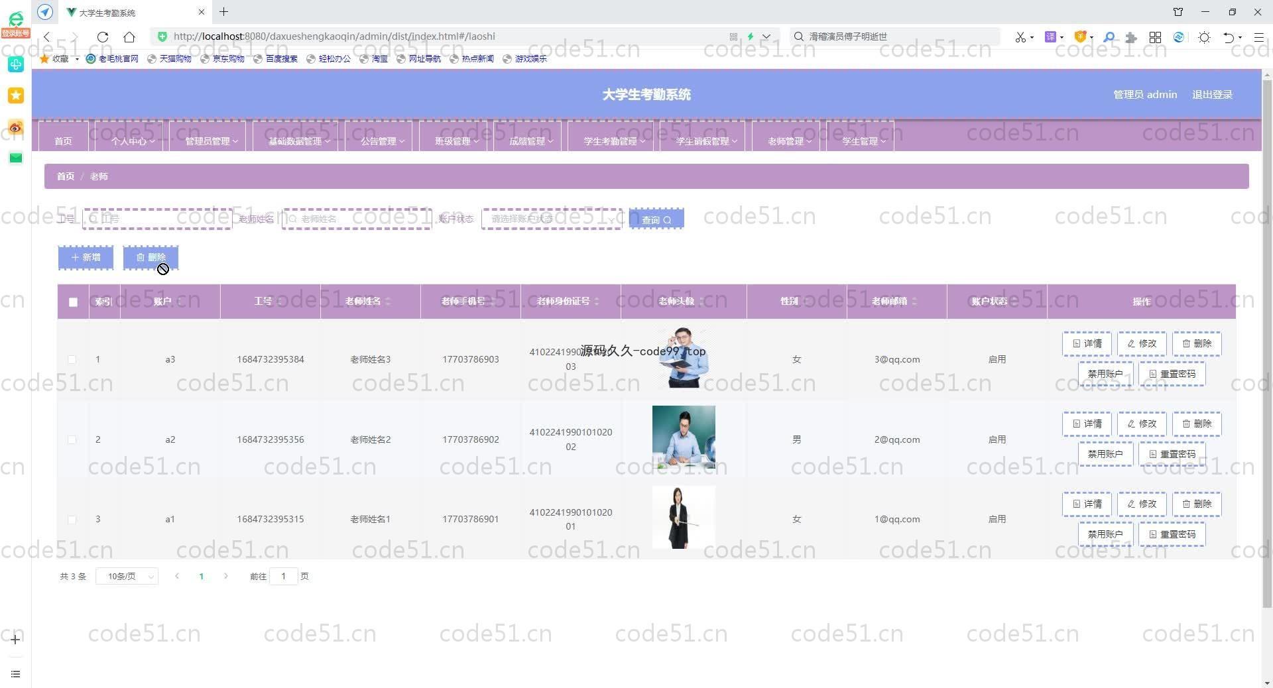Open the translate extension icon

click(1050, 37)
